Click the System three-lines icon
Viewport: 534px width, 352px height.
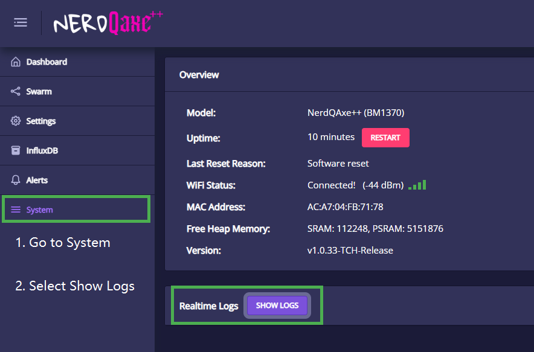click(x=16, y=210)
